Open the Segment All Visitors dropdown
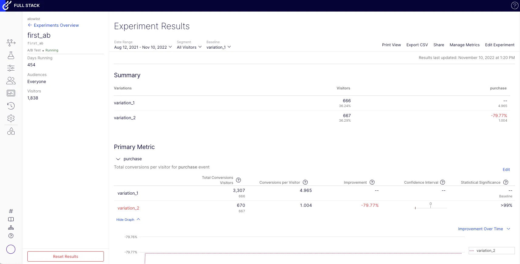Image resolution: width=520 pixels, height=264 pixels. click(189, 47)
